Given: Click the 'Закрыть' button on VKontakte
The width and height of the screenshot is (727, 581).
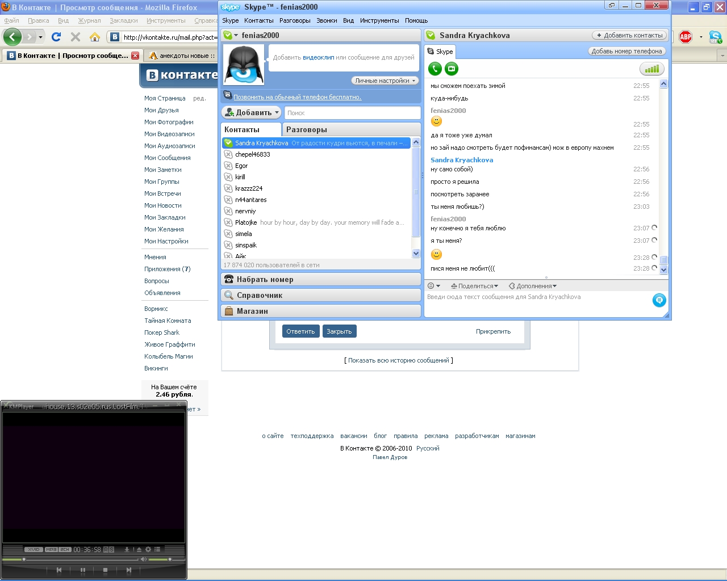Looking at the screenshot, I should click(339, 331).
